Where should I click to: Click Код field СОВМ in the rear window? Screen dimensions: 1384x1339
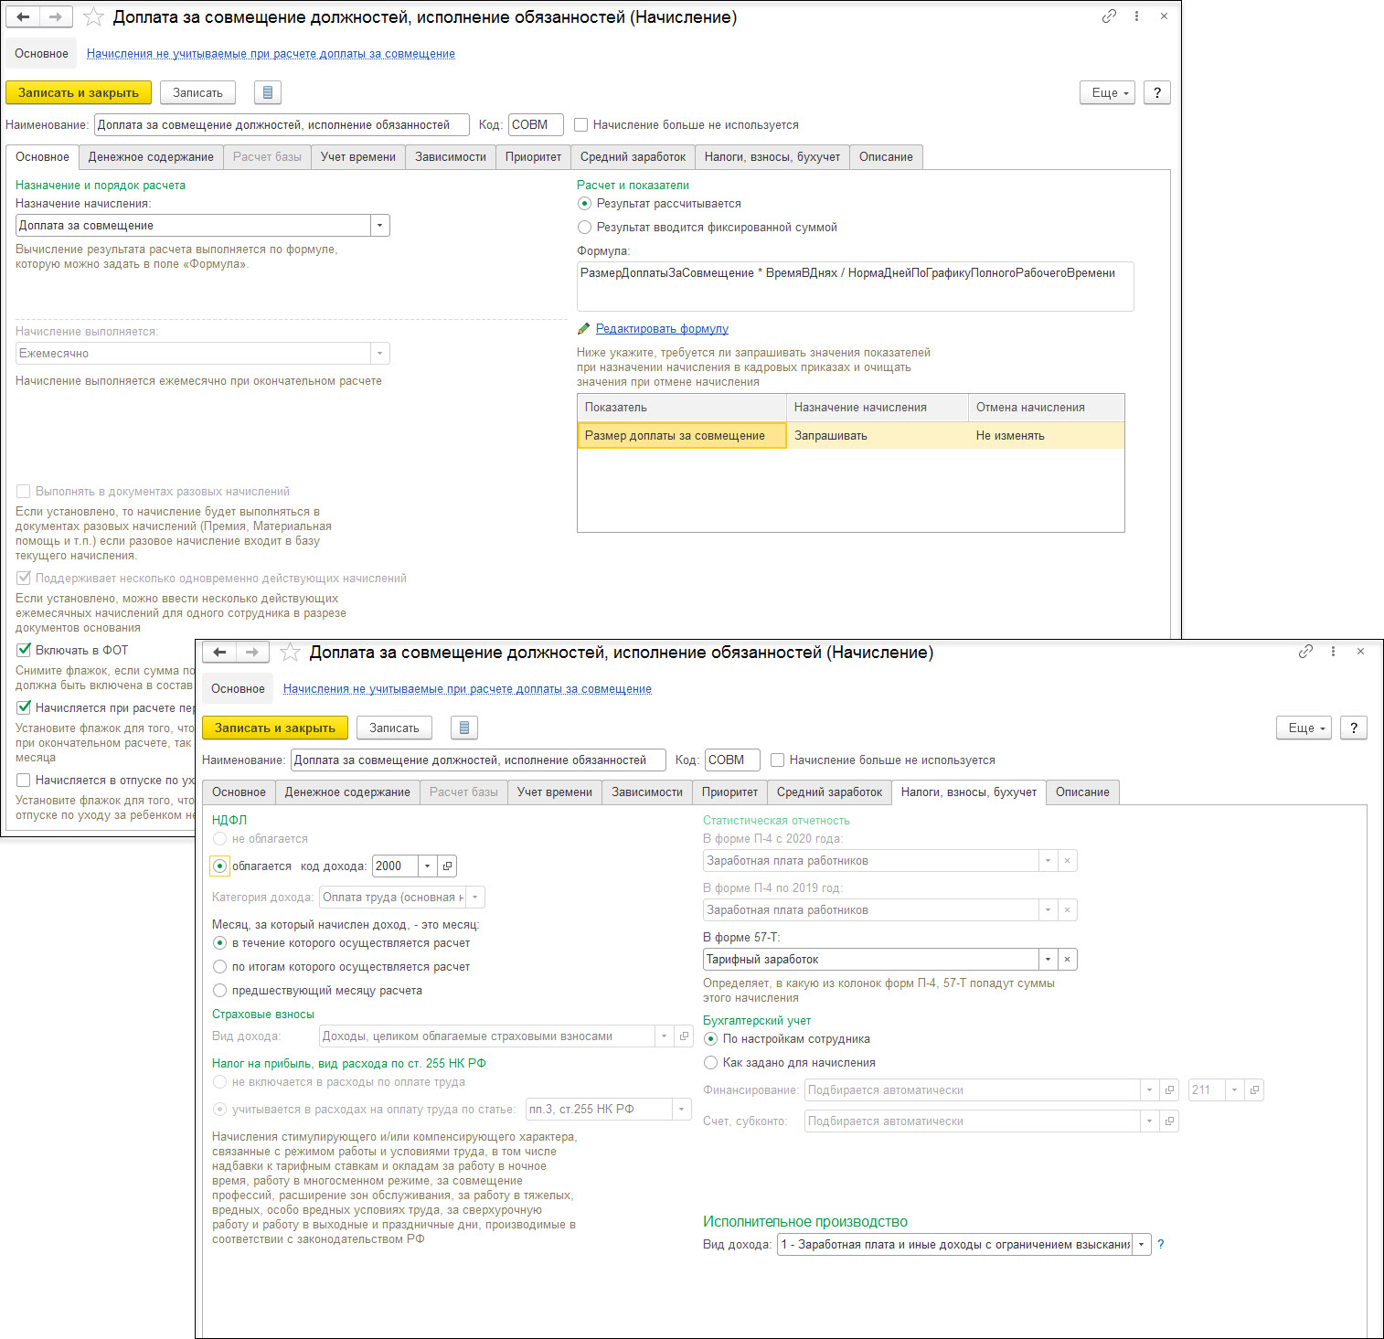pyautogui.click(x=536, y=124)
